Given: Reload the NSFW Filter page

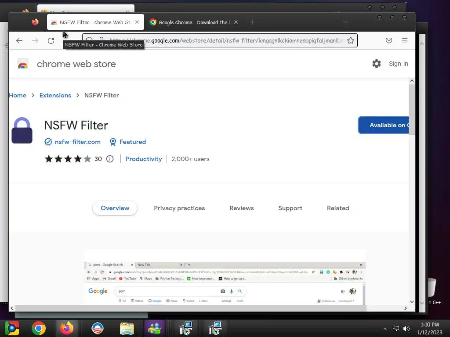Looking at the screenshot, I should [x=51, y=41].
